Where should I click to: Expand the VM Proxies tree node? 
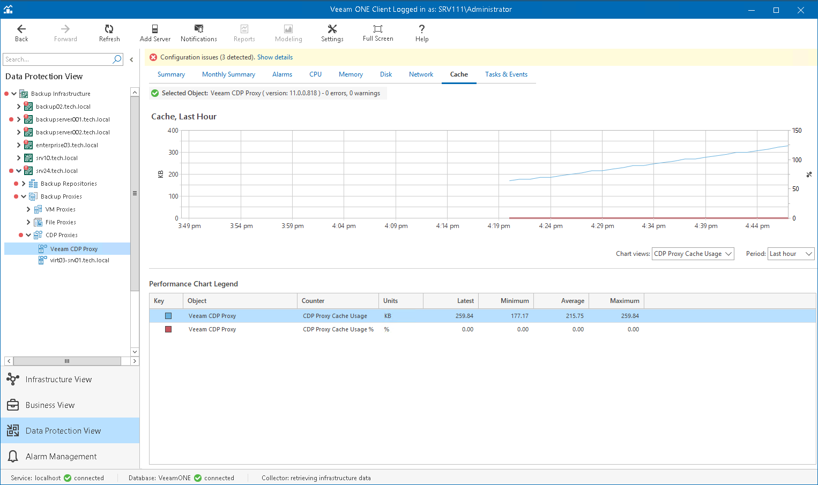point(28,209)
